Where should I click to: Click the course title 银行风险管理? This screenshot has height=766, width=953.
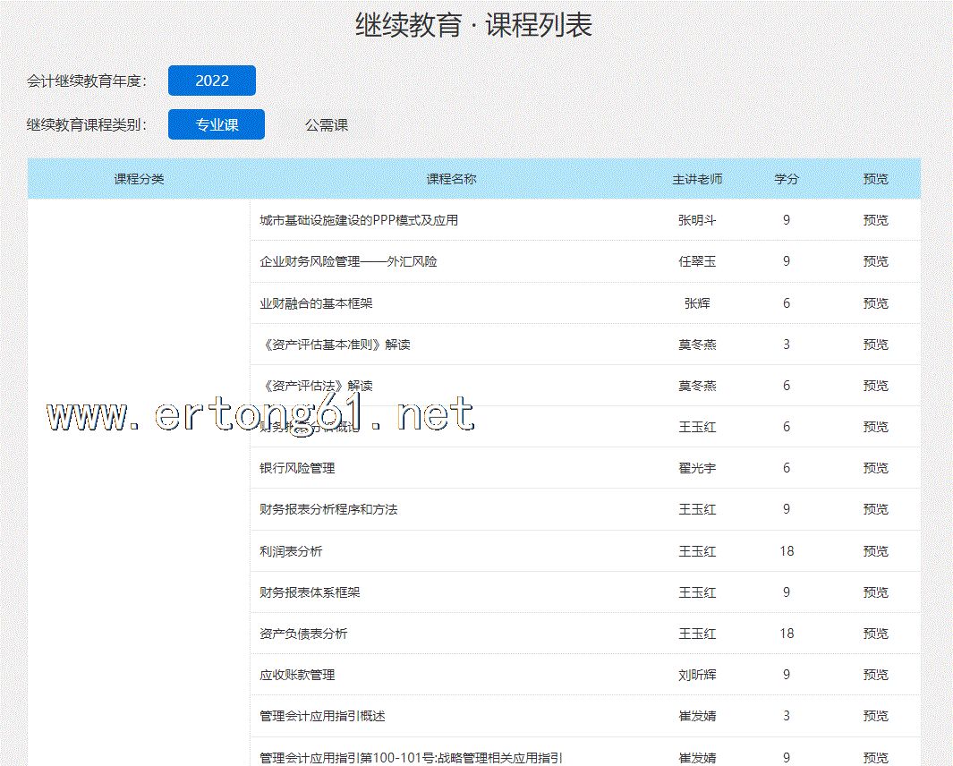[x=297, y=468]
